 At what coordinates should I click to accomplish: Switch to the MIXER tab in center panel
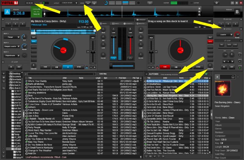tap(103, 24)
